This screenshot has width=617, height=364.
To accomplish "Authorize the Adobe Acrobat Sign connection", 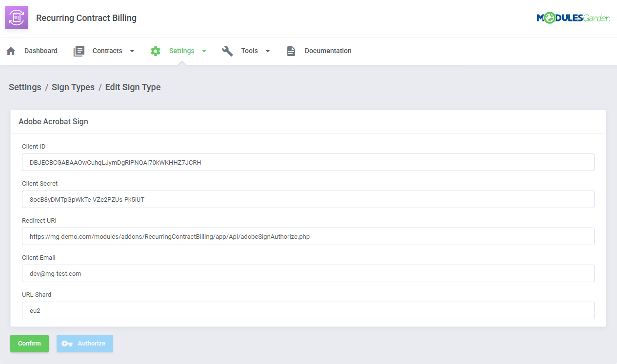I will (85, 344).
